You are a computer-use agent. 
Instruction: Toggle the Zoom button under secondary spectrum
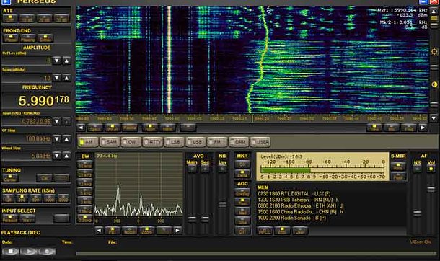point(146,231)
